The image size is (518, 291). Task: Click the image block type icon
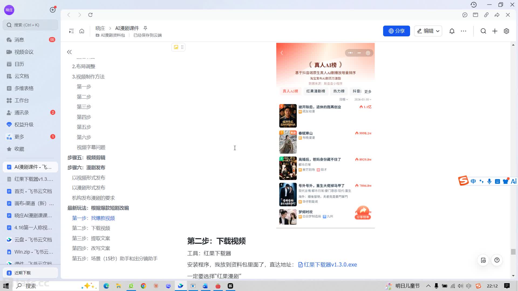(176, 47)
